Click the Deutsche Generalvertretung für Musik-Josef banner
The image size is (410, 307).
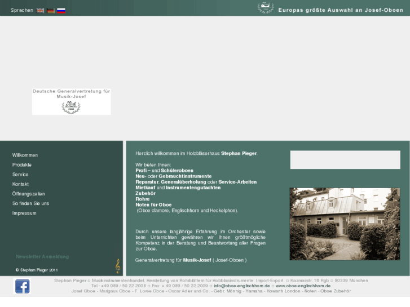tap(72, 101)
